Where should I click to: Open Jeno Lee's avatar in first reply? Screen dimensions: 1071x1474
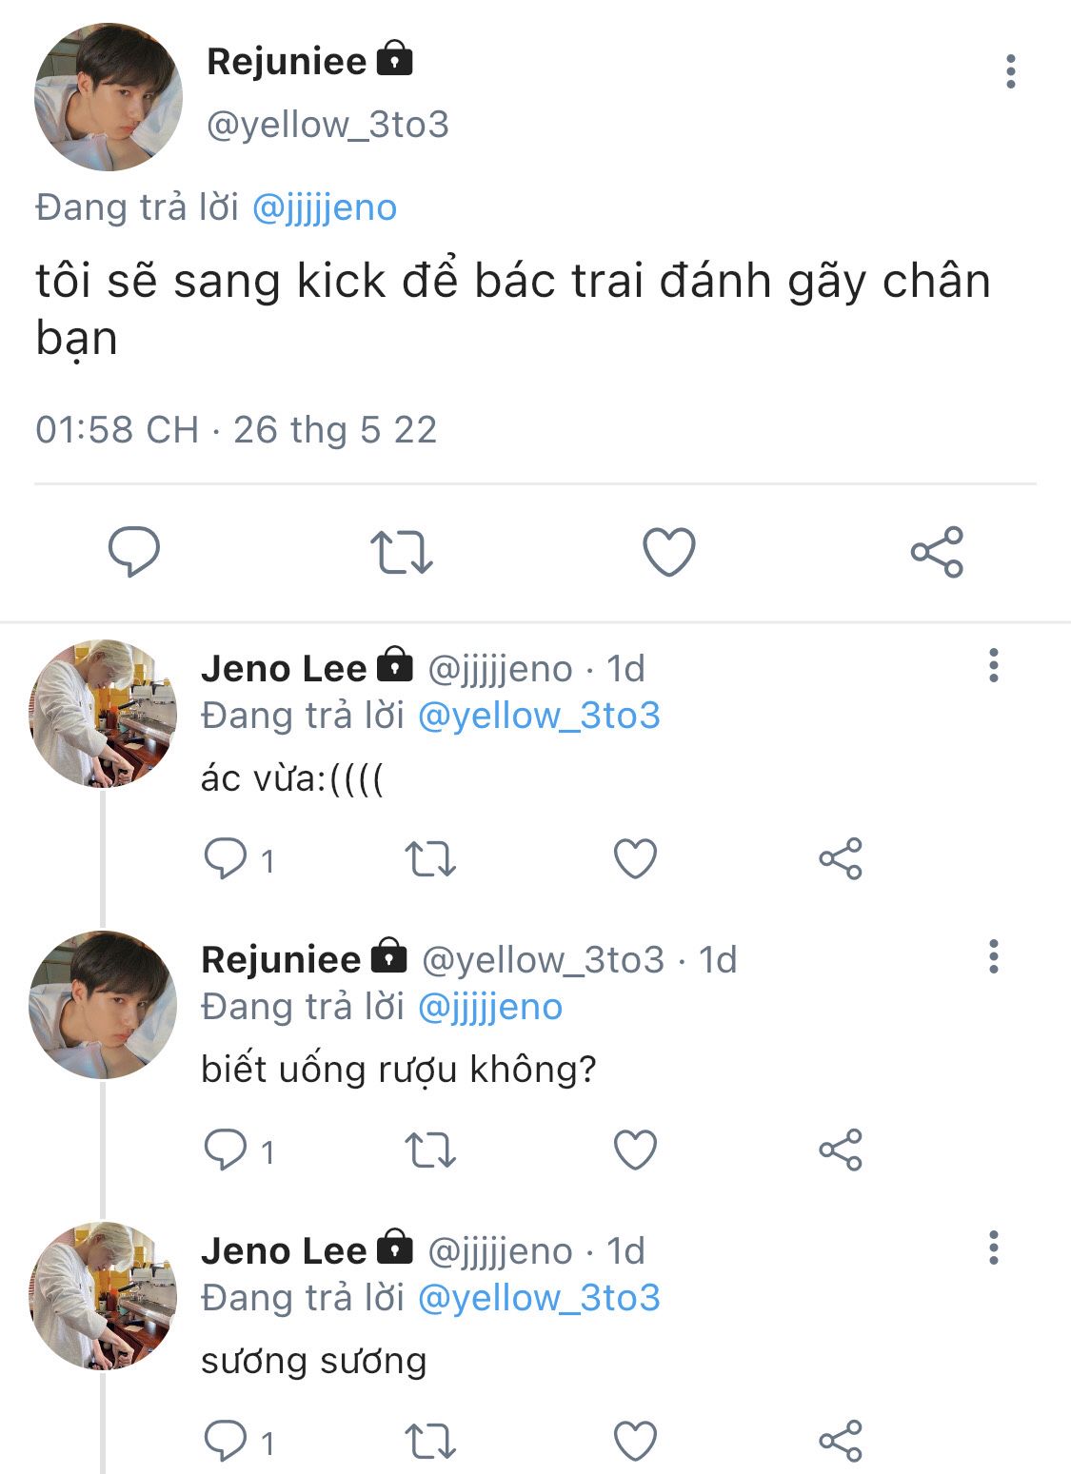pyautogui.click(x=103, y=714)
